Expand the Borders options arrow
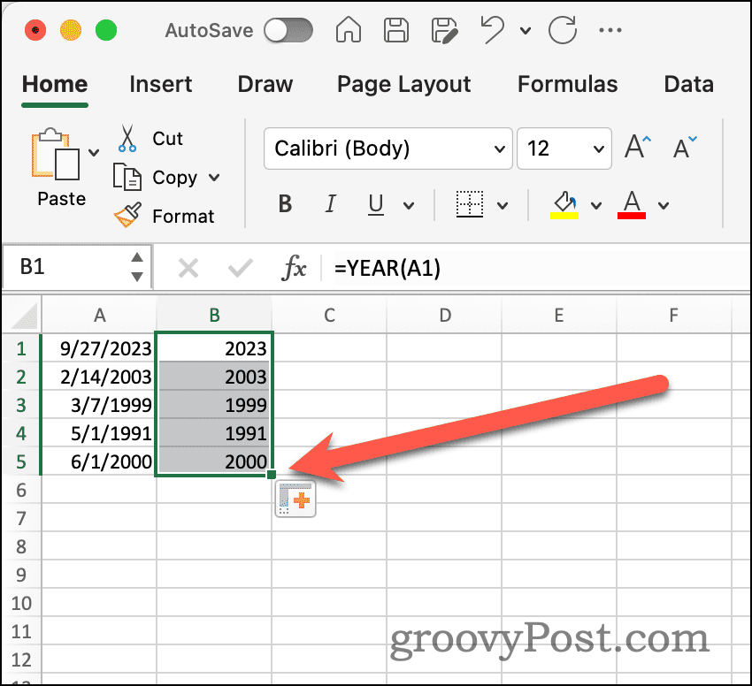Screen dimensions: 752x686 click(x=503, y=206)
